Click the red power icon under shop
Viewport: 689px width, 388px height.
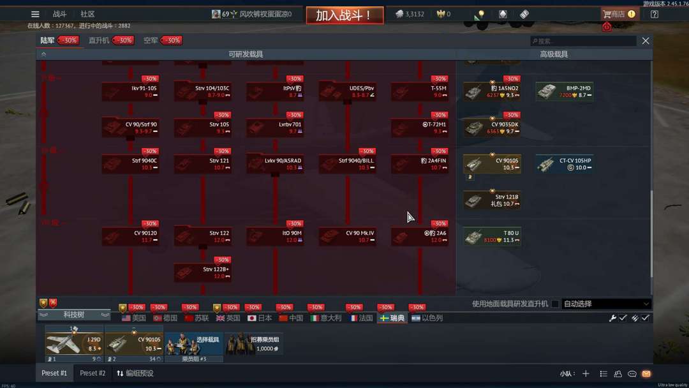[x=607, y=27]
